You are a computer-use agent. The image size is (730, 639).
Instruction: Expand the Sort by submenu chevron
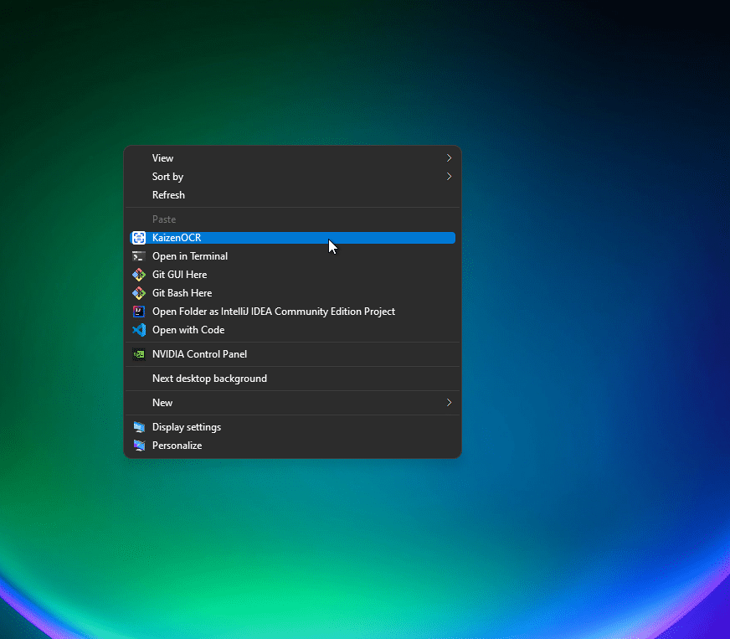pyautogui.click(x=449, y=177)
